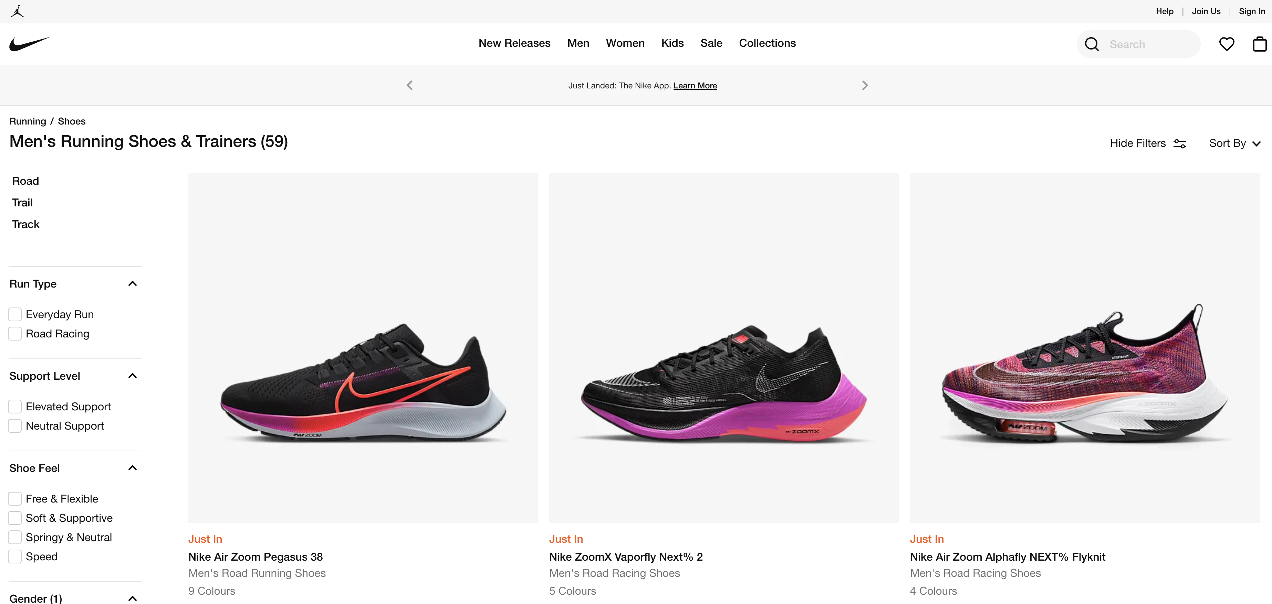Open the Nike ZoomX Vaporfly Next% 2 image

tap(724, 348)
